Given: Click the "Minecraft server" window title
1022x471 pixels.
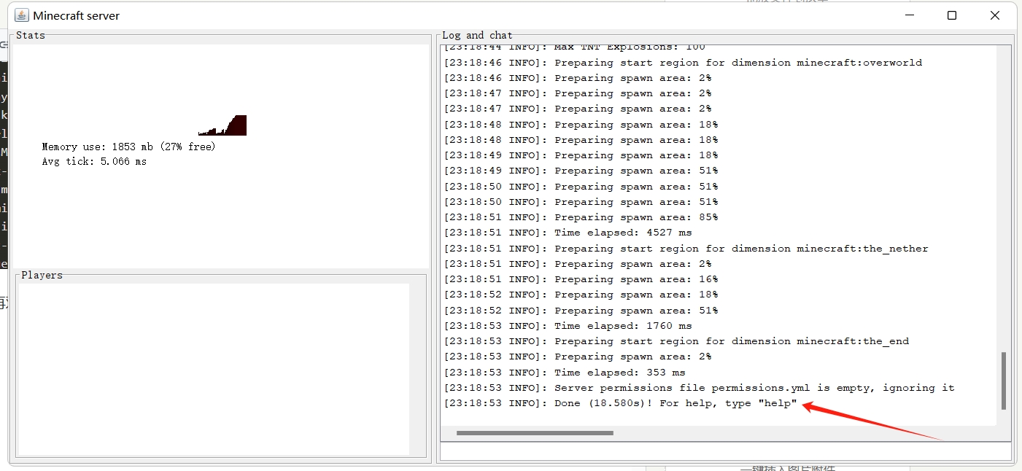Looking at the screenshot, I should coord(77,15).
